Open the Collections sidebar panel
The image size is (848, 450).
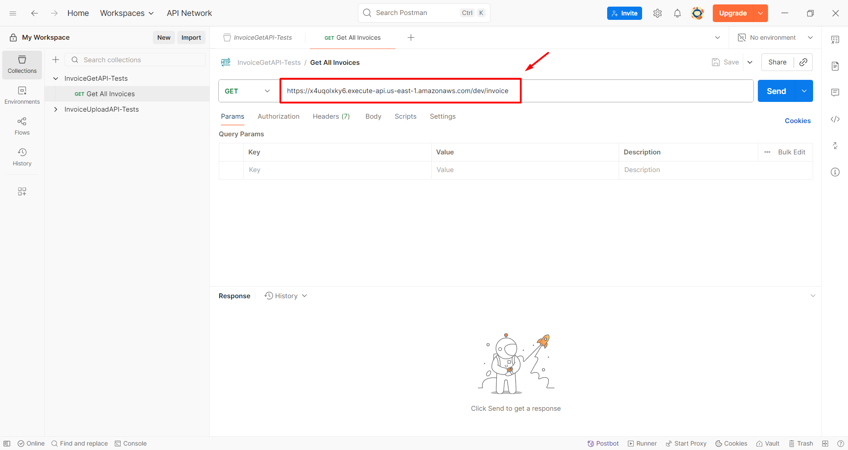22,64
